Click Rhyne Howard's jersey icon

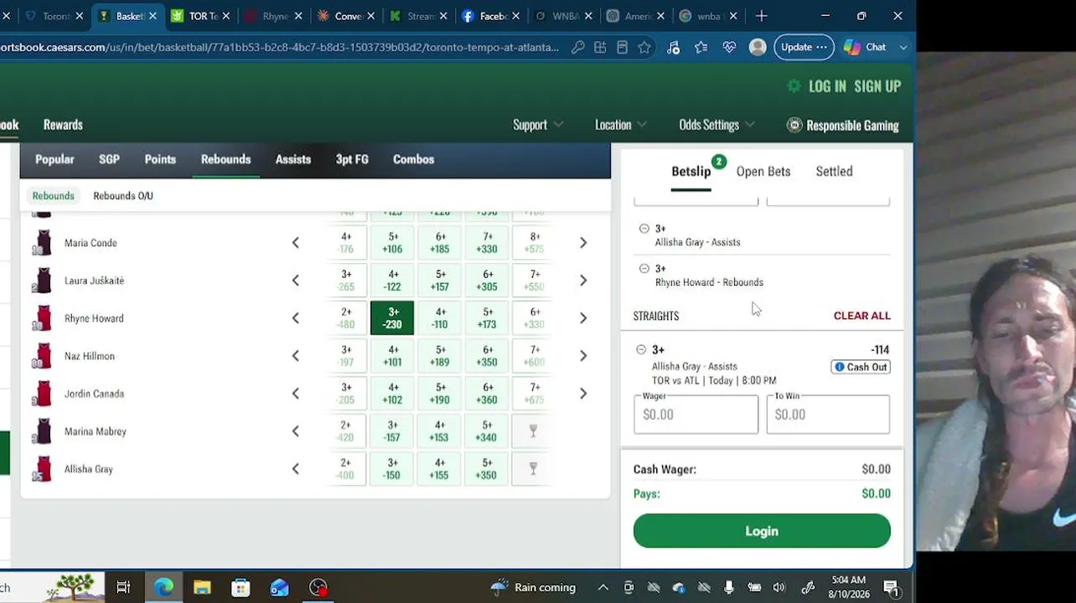pos(42,318)
